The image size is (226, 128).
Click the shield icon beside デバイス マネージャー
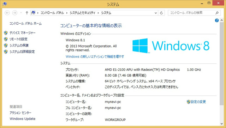tap(6, 33)
